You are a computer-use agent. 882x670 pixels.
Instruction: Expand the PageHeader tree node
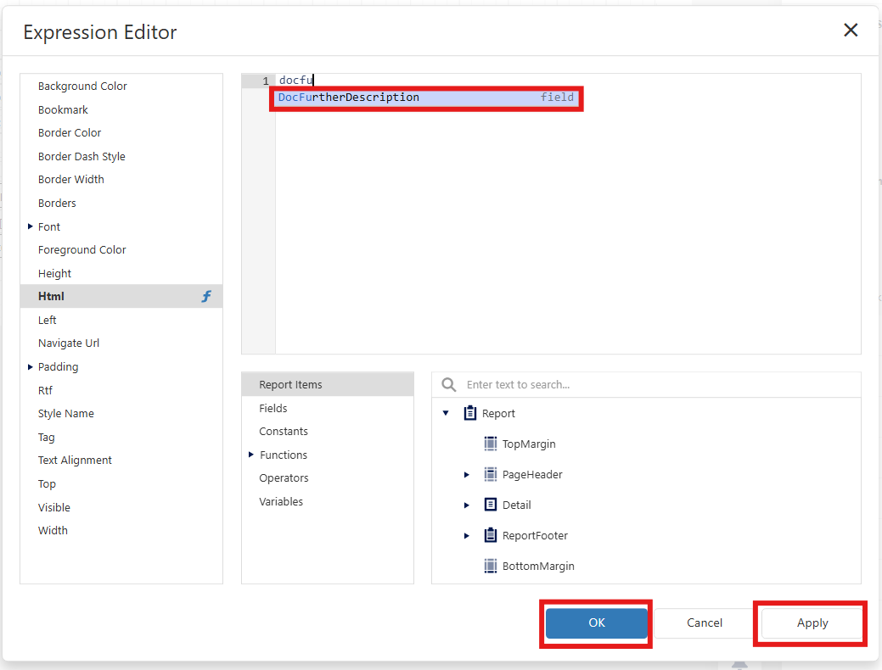tap(466, 474)
